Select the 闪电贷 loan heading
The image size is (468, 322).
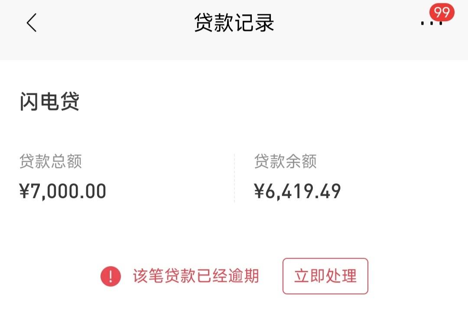point(49,101)
